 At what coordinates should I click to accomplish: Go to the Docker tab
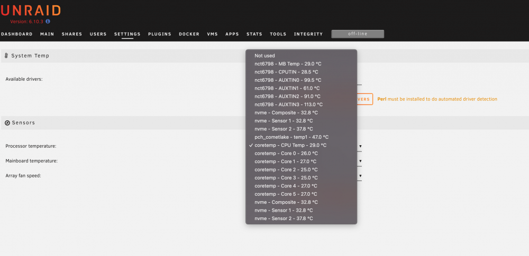(189, 34)
